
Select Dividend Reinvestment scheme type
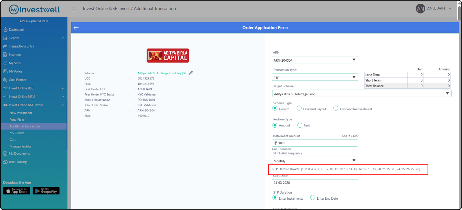(336, 108)
